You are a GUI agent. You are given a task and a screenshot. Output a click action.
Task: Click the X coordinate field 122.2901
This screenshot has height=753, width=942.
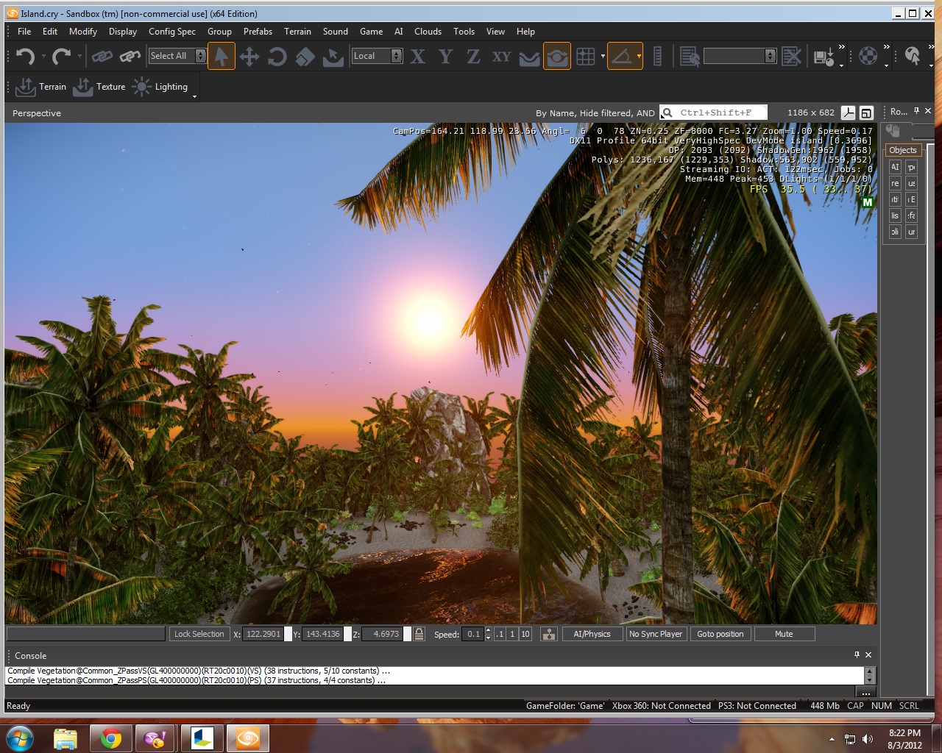(x=263, y=634)
